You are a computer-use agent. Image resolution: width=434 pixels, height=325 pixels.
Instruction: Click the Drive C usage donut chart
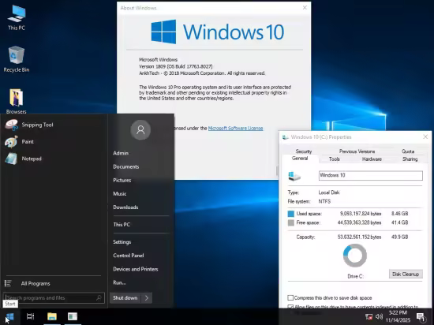pyautogui.click(x=355, y=256)
